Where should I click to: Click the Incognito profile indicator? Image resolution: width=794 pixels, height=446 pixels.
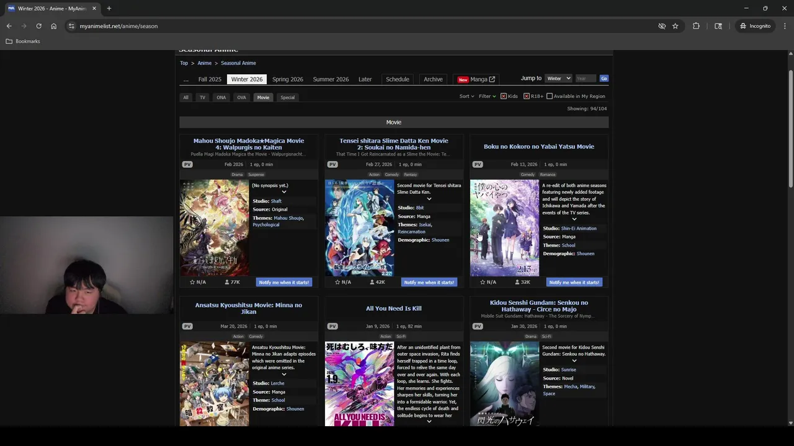point(755,26)
